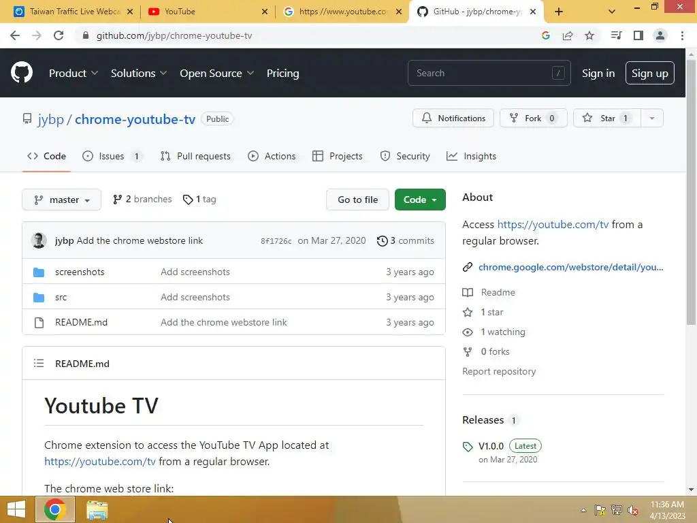Open Chrome tab search chevron

[612, 12]
